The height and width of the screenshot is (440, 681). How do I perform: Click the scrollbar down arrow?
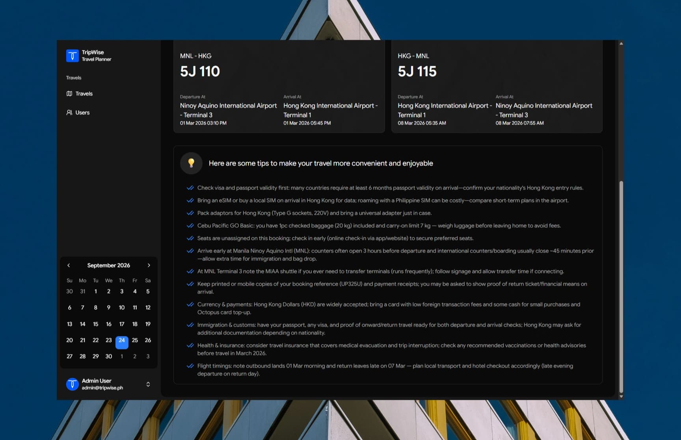(x=621, y=397)
